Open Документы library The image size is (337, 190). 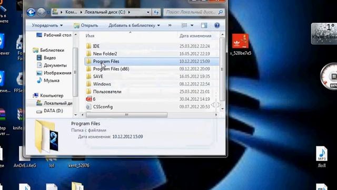[x=52, y=65]
